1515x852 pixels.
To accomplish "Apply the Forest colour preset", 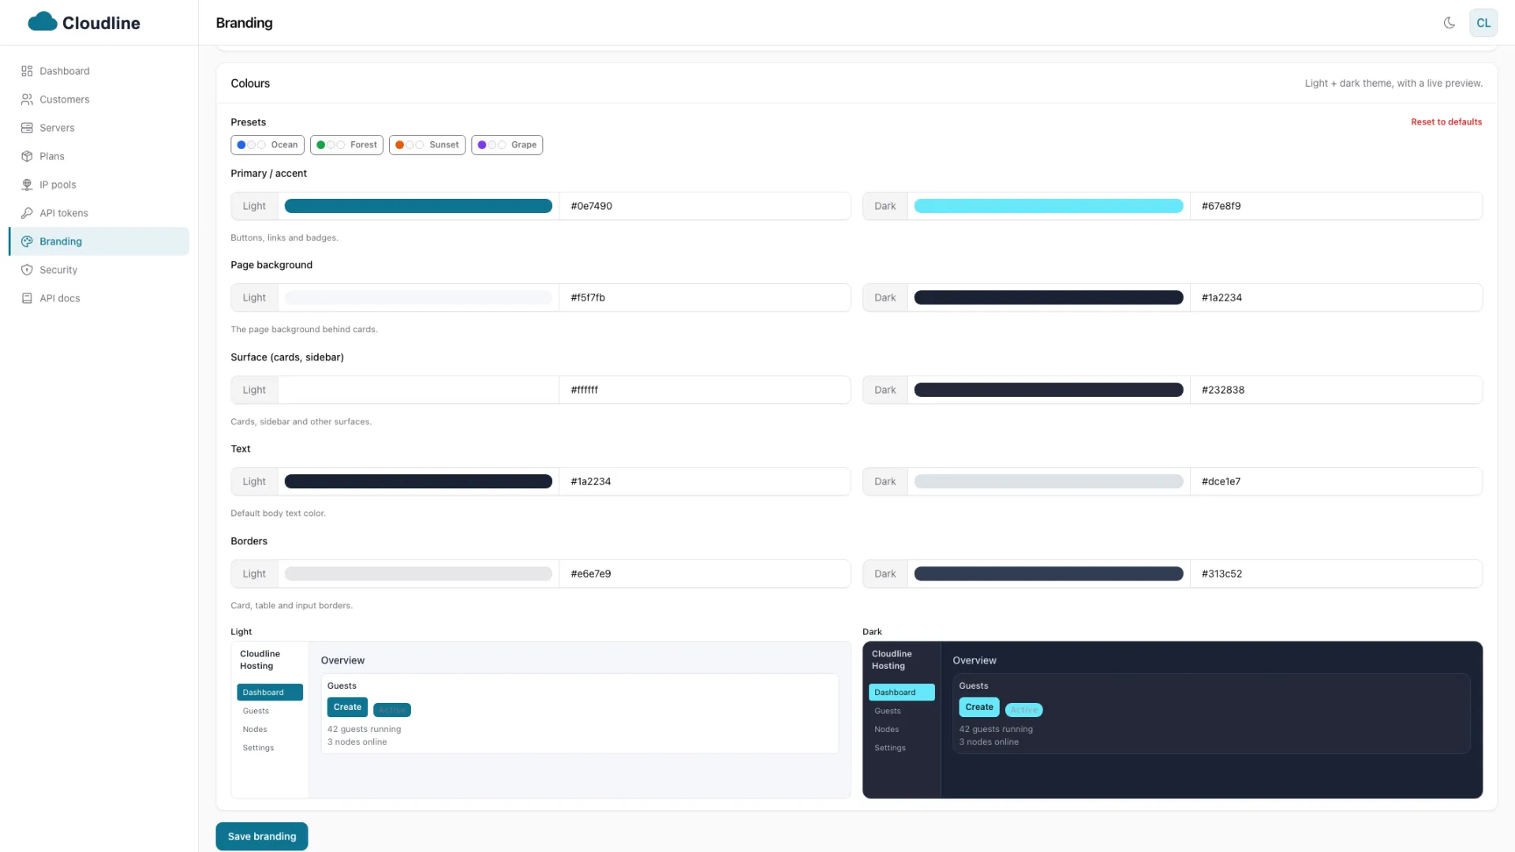I will point(346,144).
